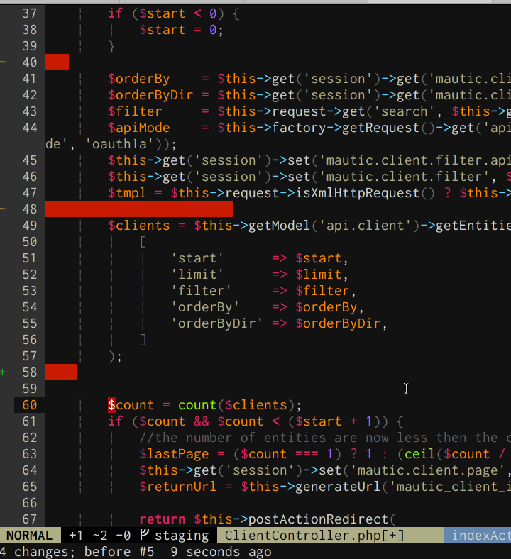The image size is (511, 559).
Task: Click the tilde git sign at line 48
Action: tap(3, 209)
